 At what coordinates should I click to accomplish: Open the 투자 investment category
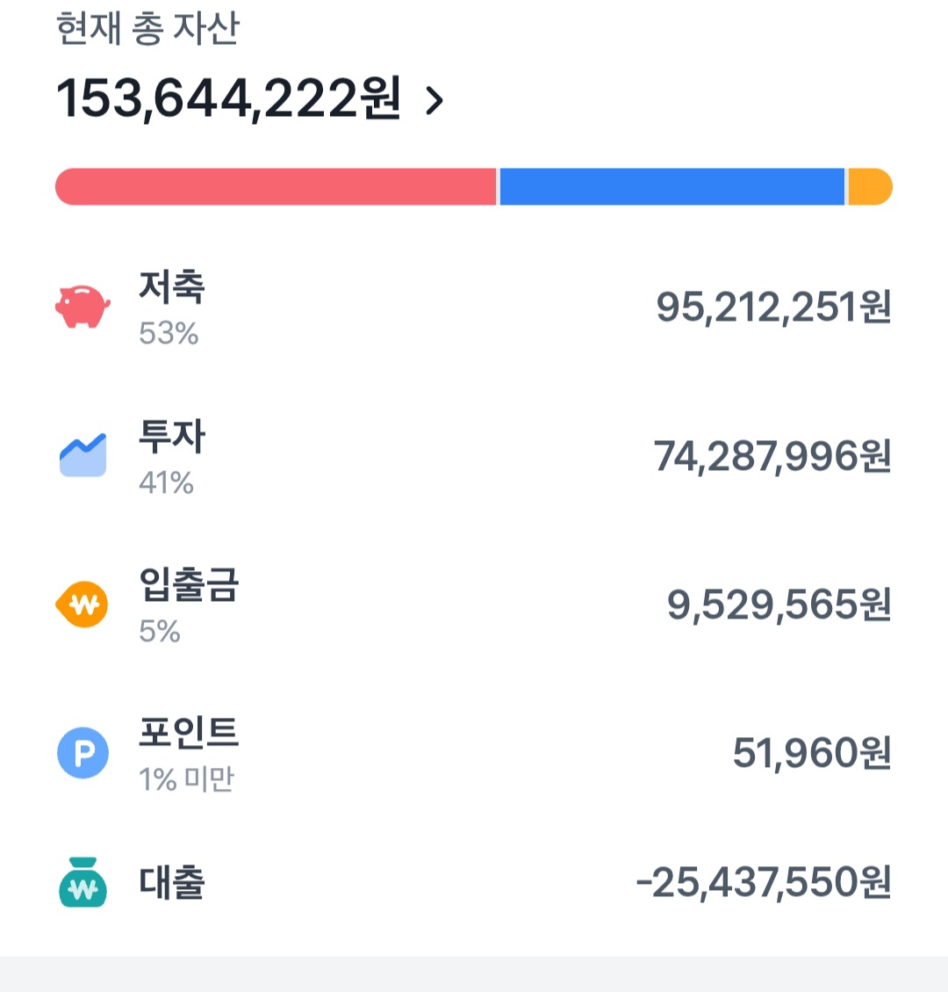pyautogui.click(x=172, y=437)
